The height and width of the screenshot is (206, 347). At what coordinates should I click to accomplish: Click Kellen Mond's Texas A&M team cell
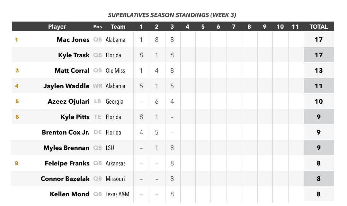point(117,194)
